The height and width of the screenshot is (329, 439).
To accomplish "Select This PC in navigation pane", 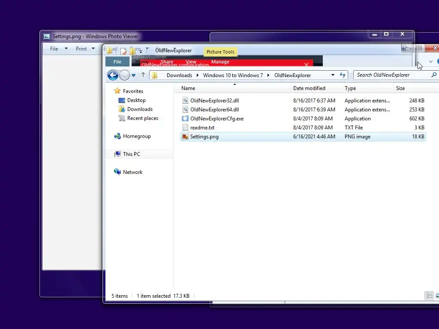I will pos(131,154).
